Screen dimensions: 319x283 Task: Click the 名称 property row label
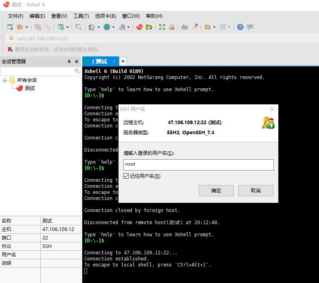[x=6, y=221]
